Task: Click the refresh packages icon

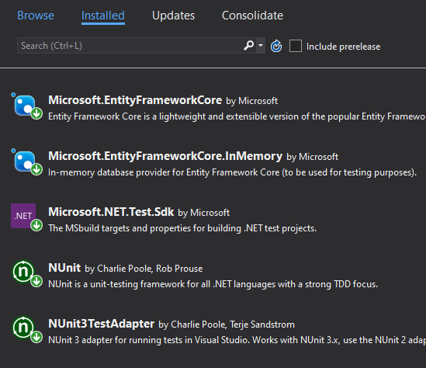Action: tap(276, 46)
